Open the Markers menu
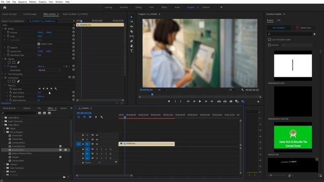Screen dimensions: 324x182 click(x=32, y=2)
